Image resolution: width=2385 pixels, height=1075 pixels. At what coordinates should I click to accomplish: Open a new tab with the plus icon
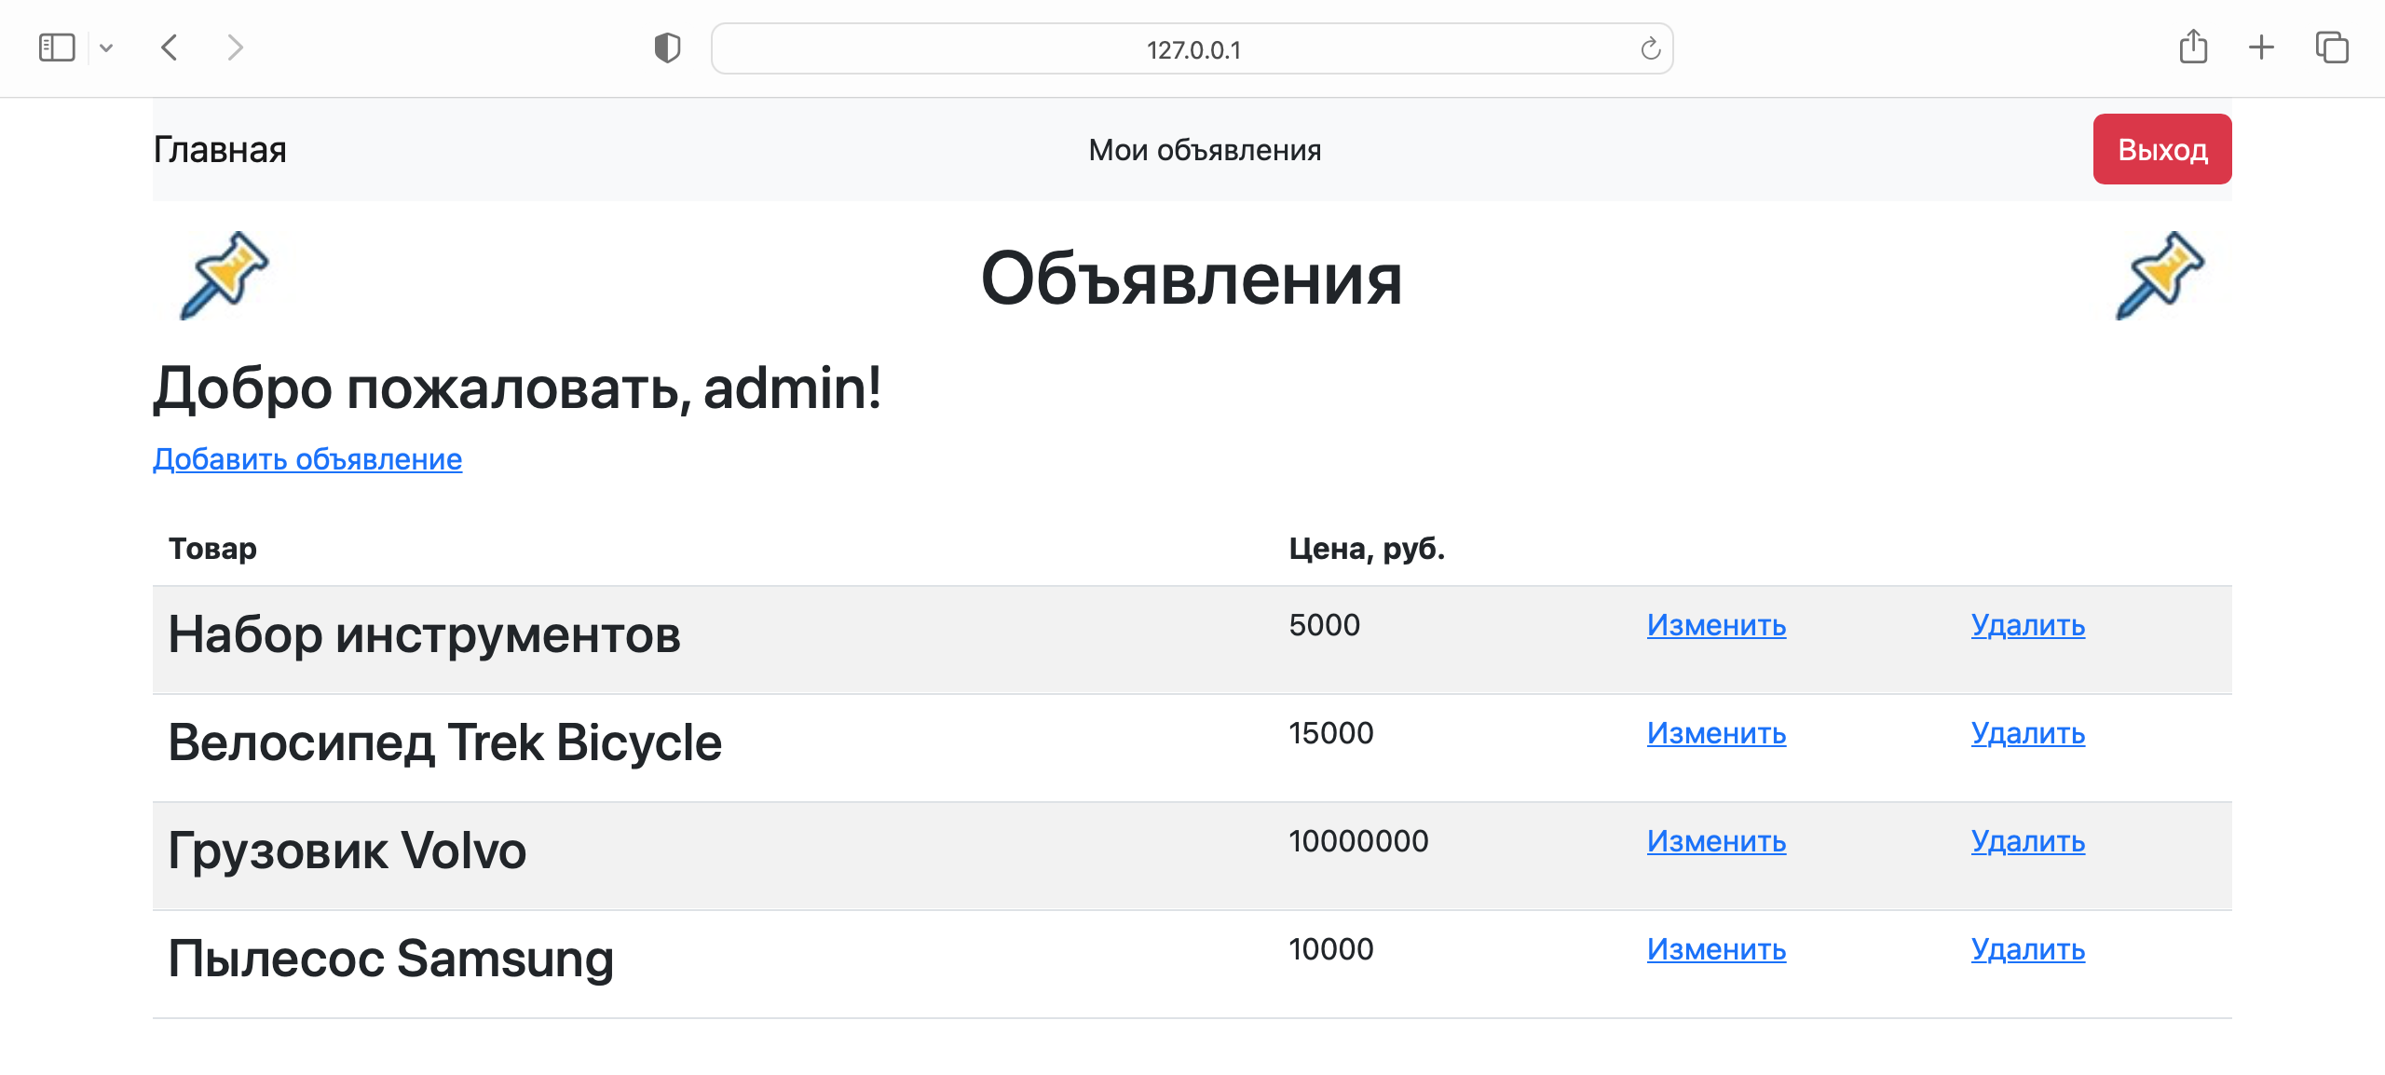(x=2261, y=48)
